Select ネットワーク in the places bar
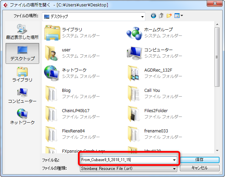The image size is (225, 177). click(22, 117)
